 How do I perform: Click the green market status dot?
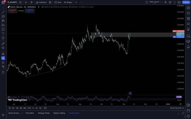pos(39,7)
